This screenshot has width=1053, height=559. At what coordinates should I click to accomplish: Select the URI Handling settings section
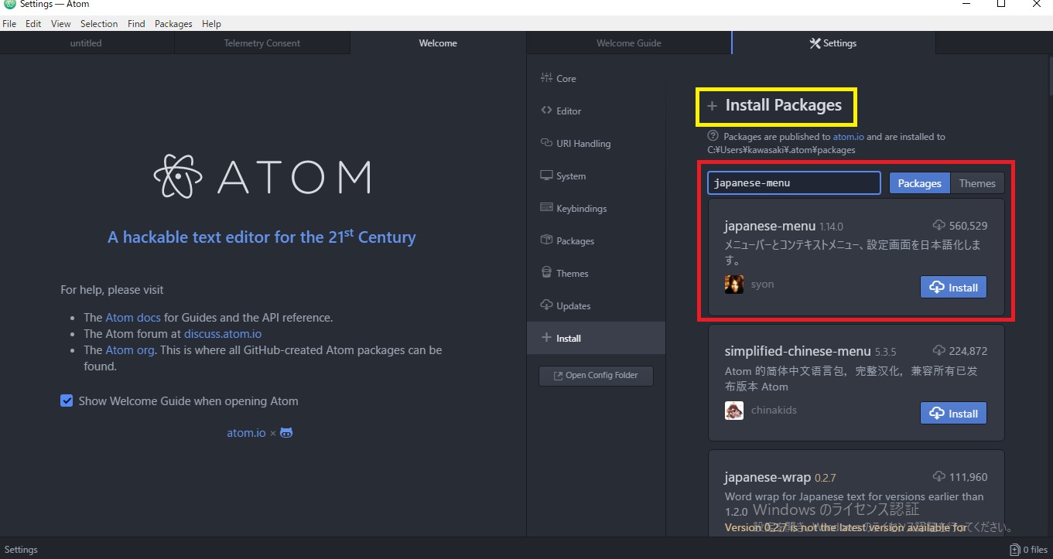pos(582,143)
